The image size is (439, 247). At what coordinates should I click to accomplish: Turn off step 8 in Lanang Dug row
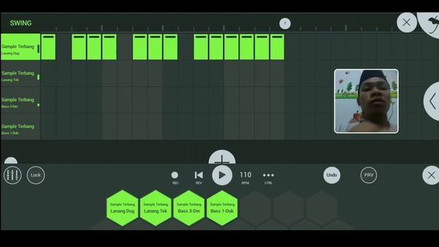(155, 47)
